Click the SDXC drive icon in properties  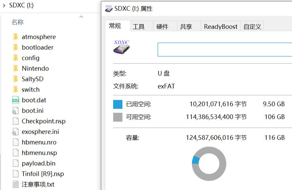[121, 47]
